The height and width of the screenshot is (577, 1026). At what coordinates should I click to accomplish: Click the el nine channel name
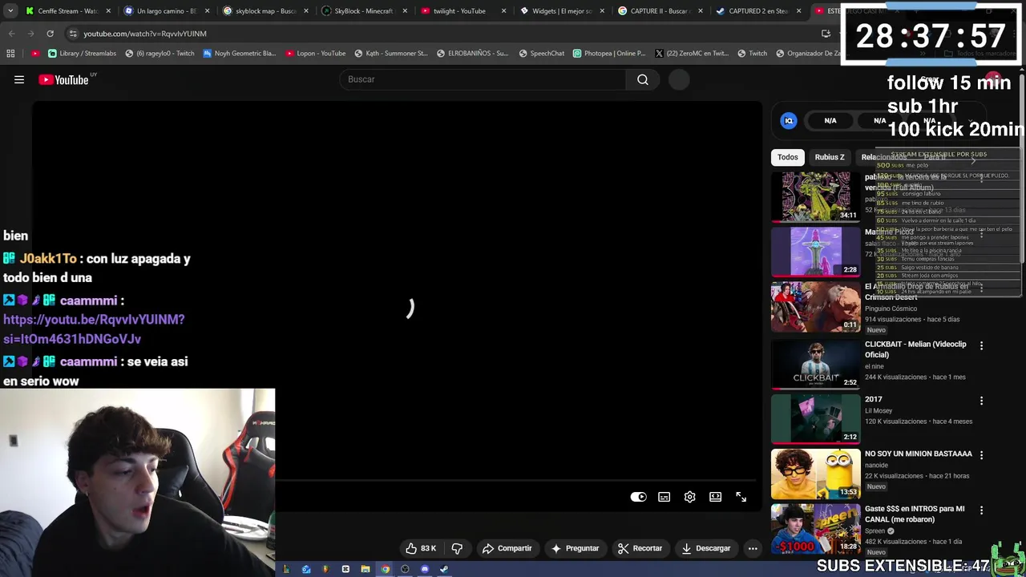(x=875, y=366)
